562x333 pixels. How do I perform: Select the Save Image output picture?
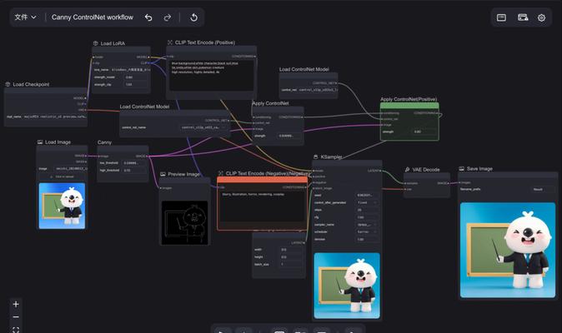coord(507,250)
